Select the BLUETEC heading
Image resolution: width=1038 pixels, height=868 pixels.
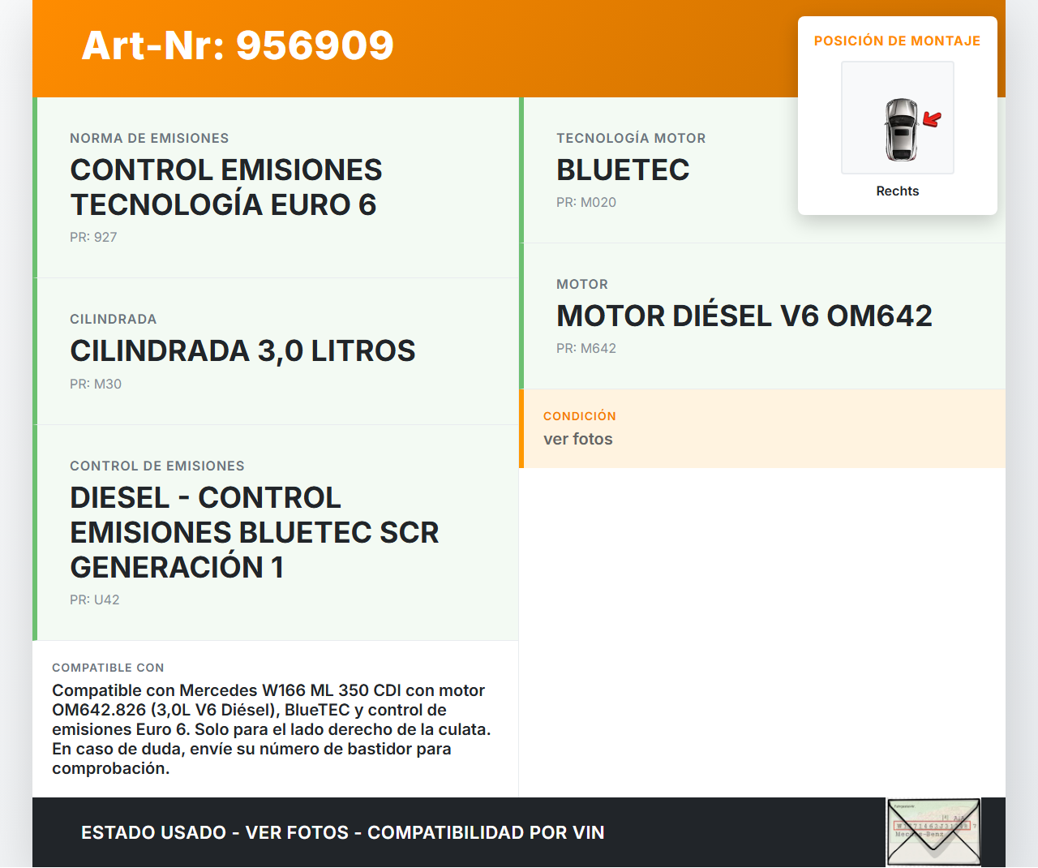click(x=623, y=170)
